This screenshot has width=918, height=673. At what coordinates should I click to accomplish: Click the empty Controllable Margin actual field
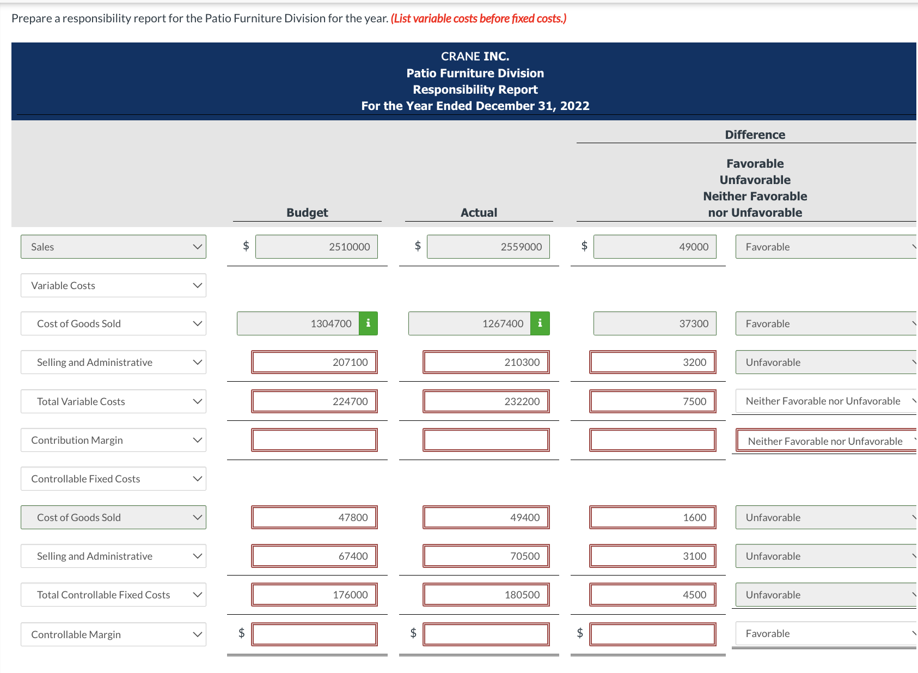point(486,634)
